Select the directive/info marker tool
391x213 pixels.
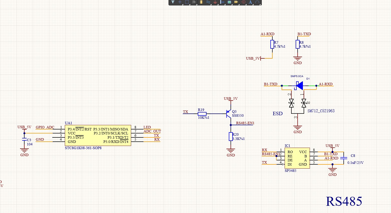(243, 2)
